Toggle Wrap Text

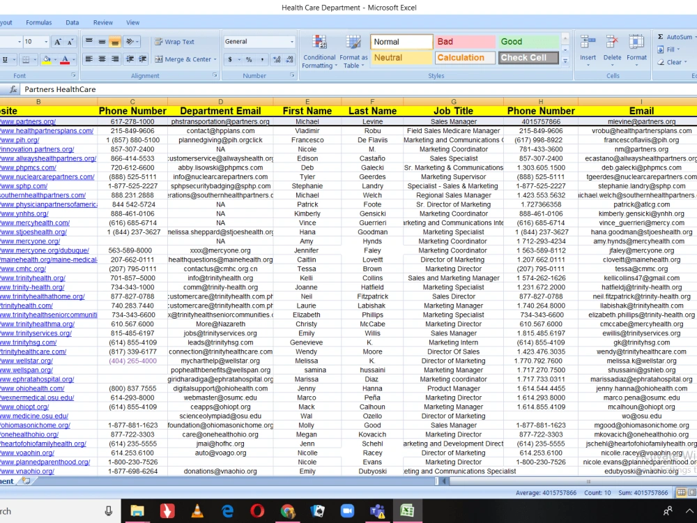click(174, 42)
